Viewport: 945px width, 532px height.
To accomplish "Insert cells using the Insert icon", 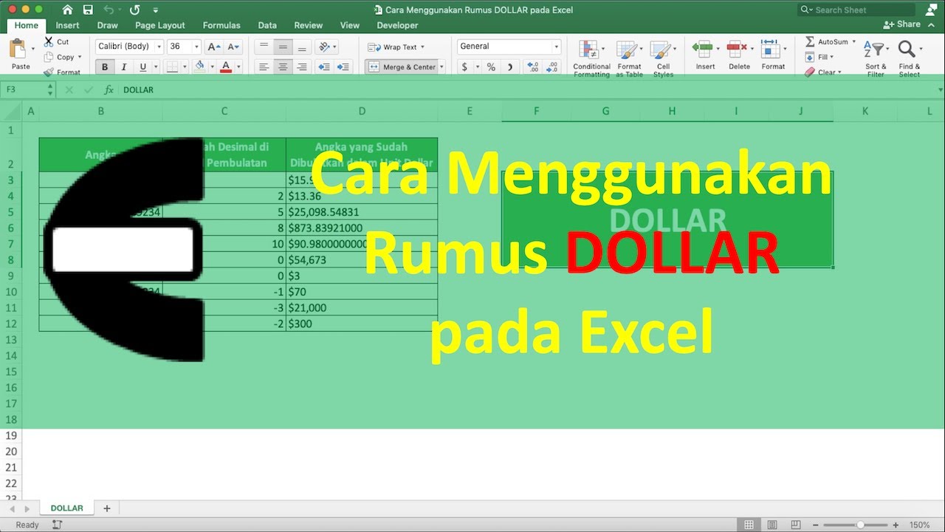I will [x=705, y=55].
